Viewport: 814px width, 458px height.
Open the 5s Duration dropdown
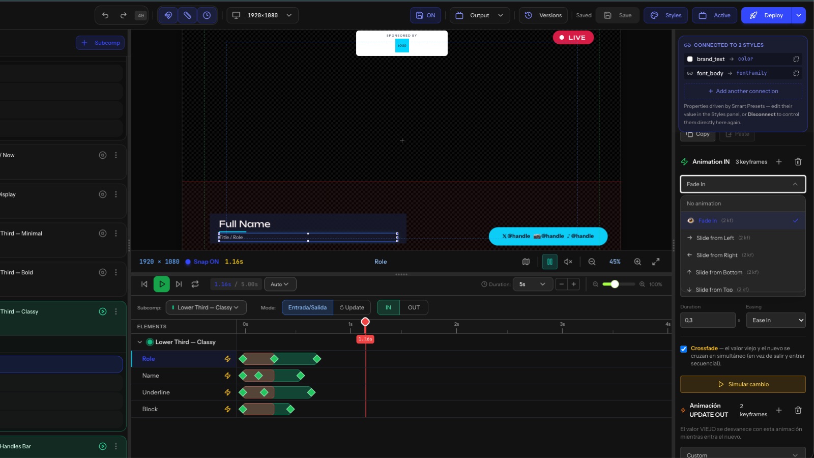pos(533,284)
